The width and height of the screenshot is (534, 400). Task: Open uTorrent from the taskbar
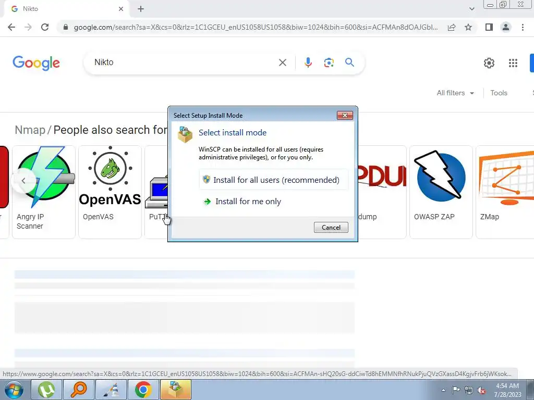[46, 390]
